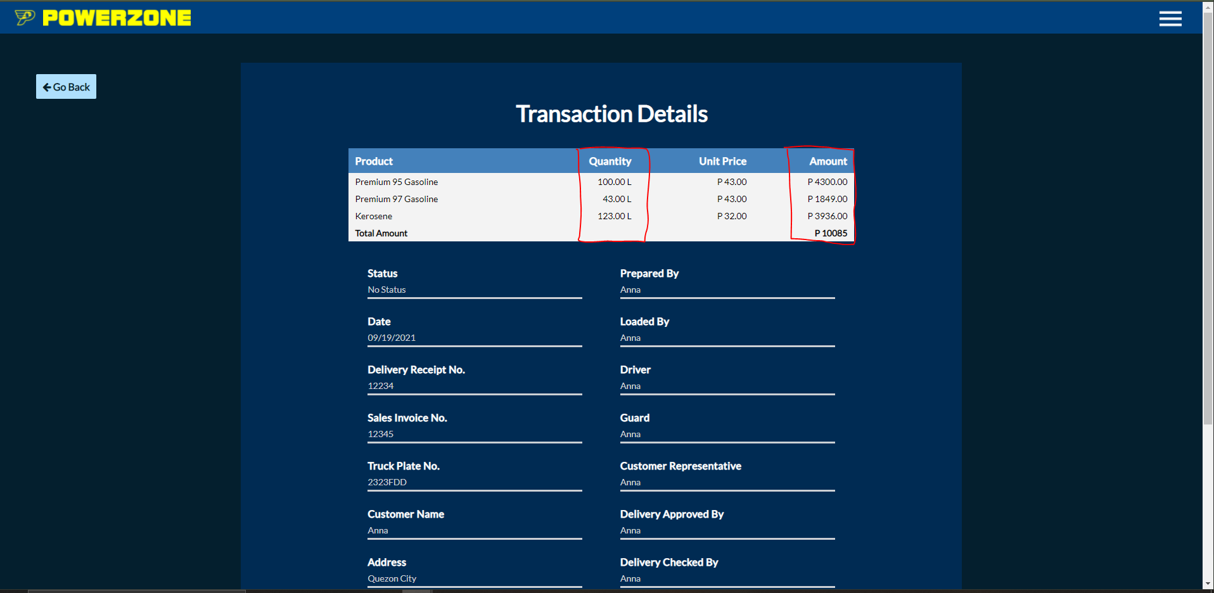Click the P 1849.00 amount cell
Viewport: 1214px width, 593px height.
[x=827, y=199]
